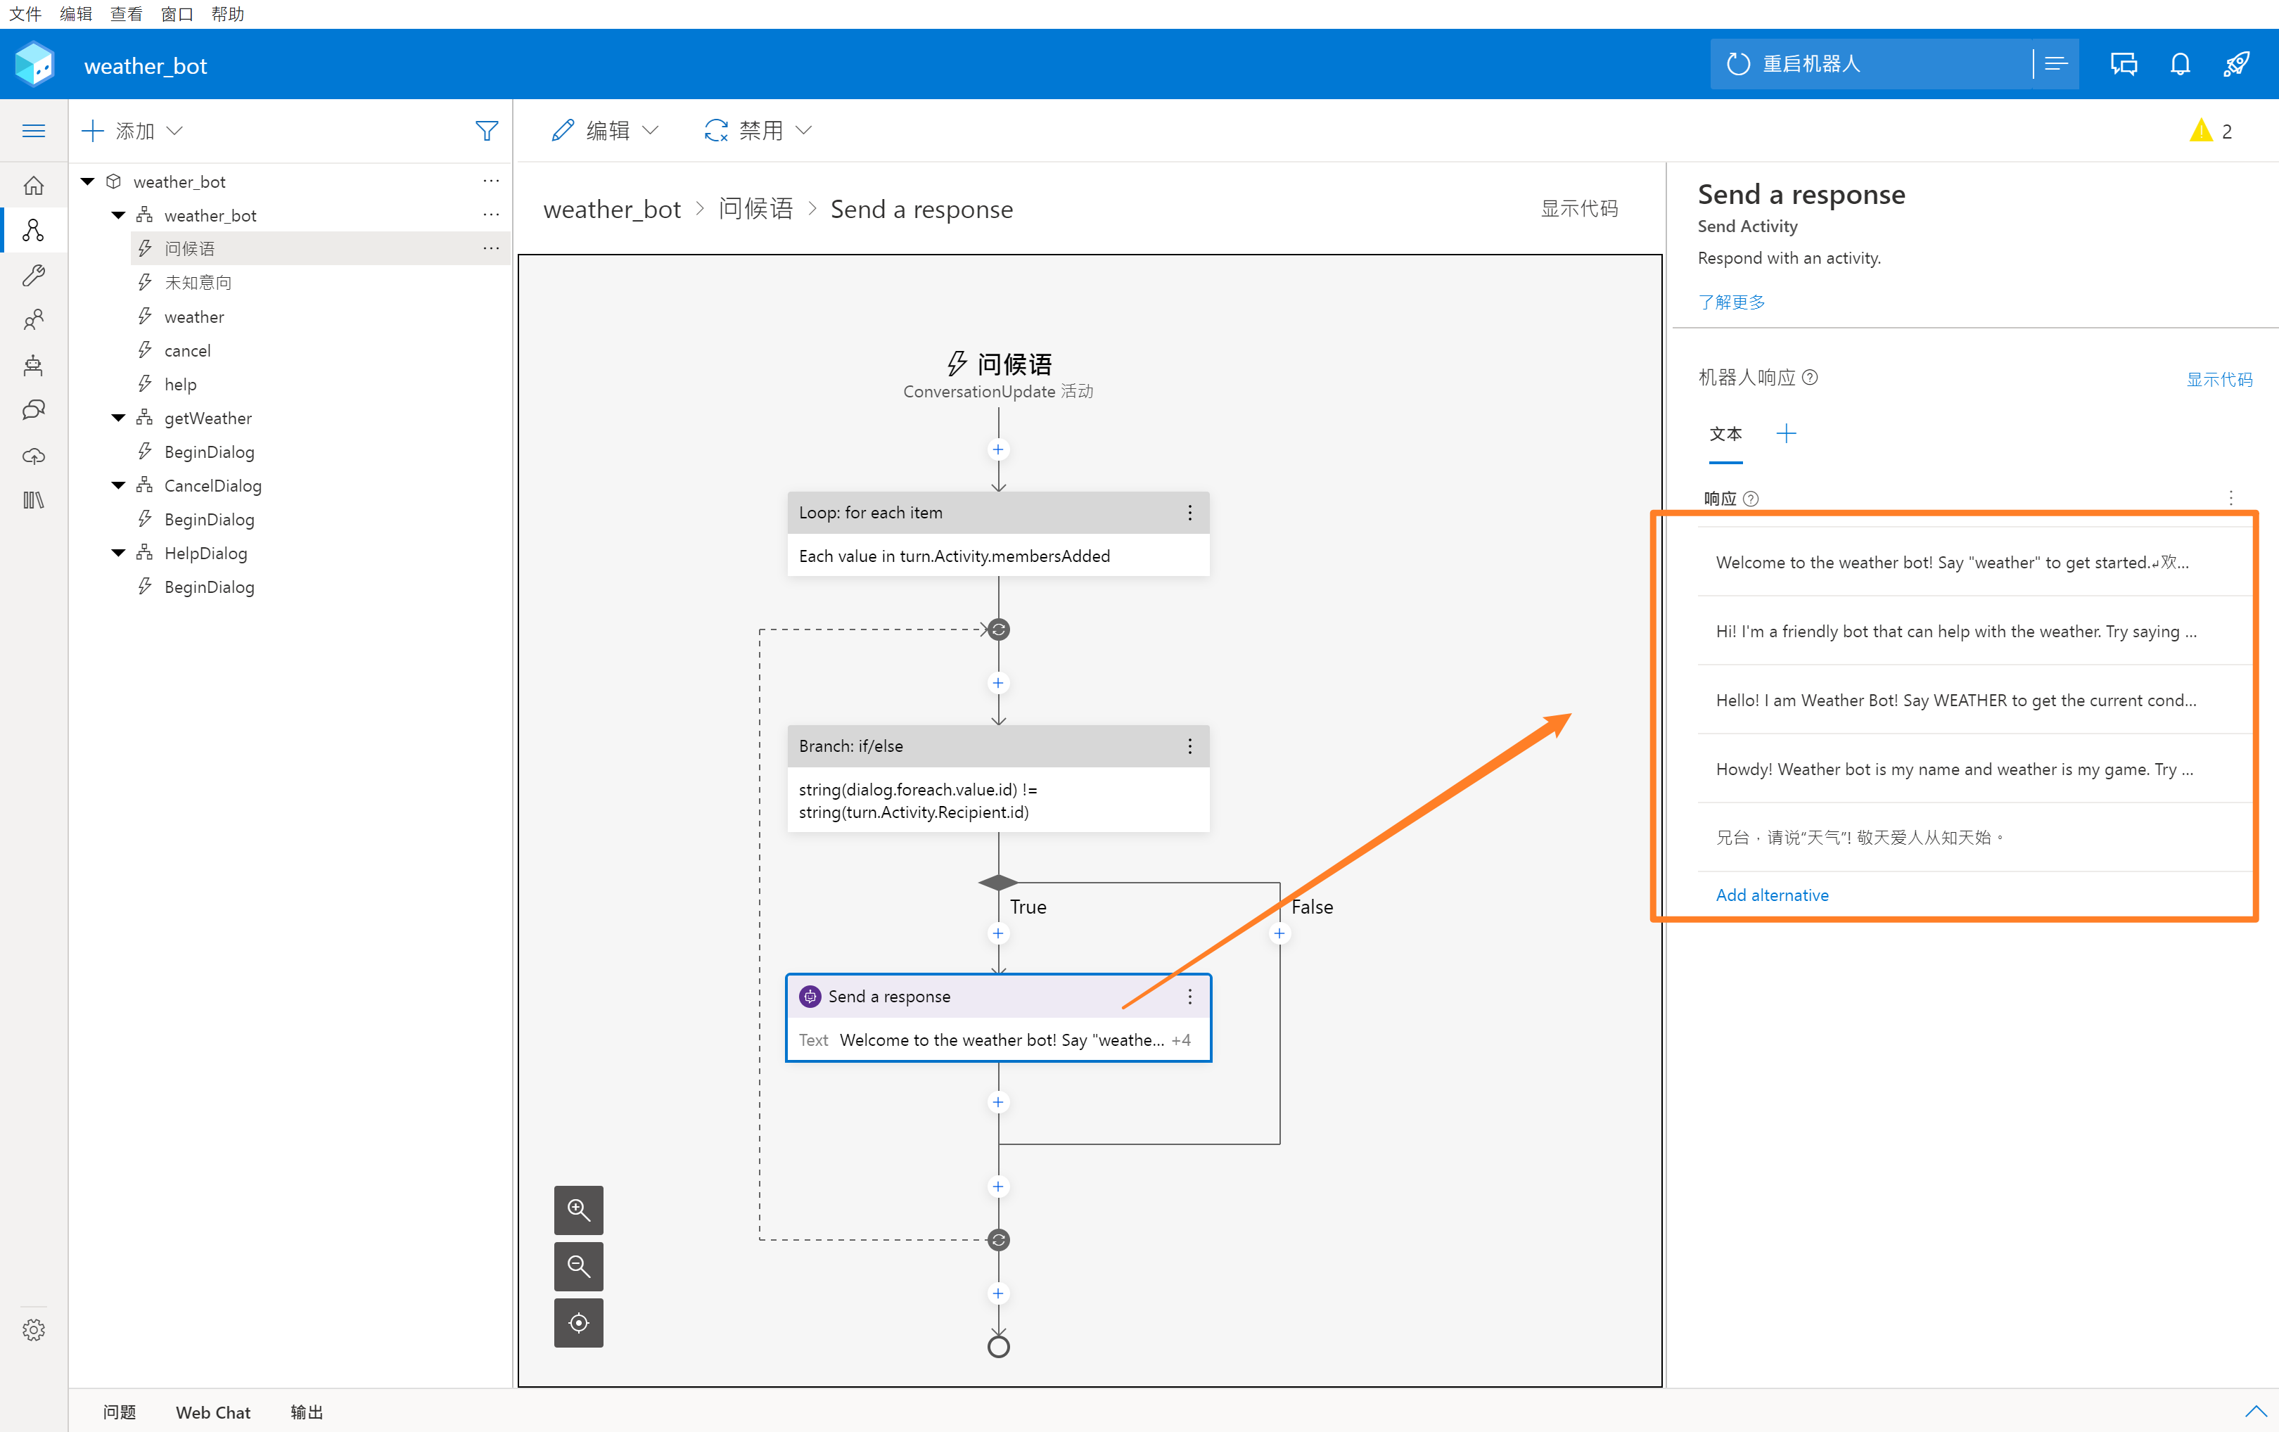Viewport: 2279px width, 1432px height.
Task: Zoom in on the canvas
Action: [578, 1210]
